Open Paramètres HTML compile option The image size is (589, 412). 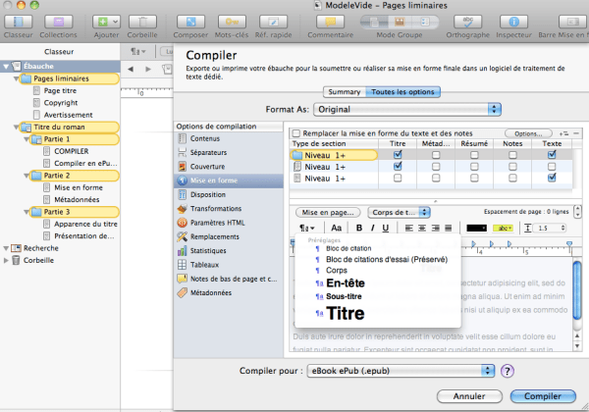(x=229, y=223)
